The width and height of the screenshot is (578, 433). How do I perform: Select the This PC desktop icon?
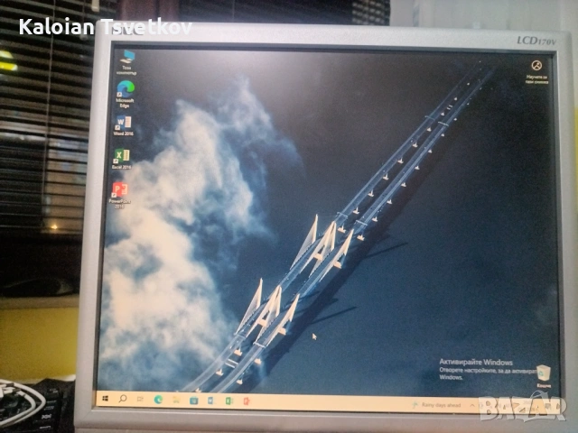click(127, 62)
